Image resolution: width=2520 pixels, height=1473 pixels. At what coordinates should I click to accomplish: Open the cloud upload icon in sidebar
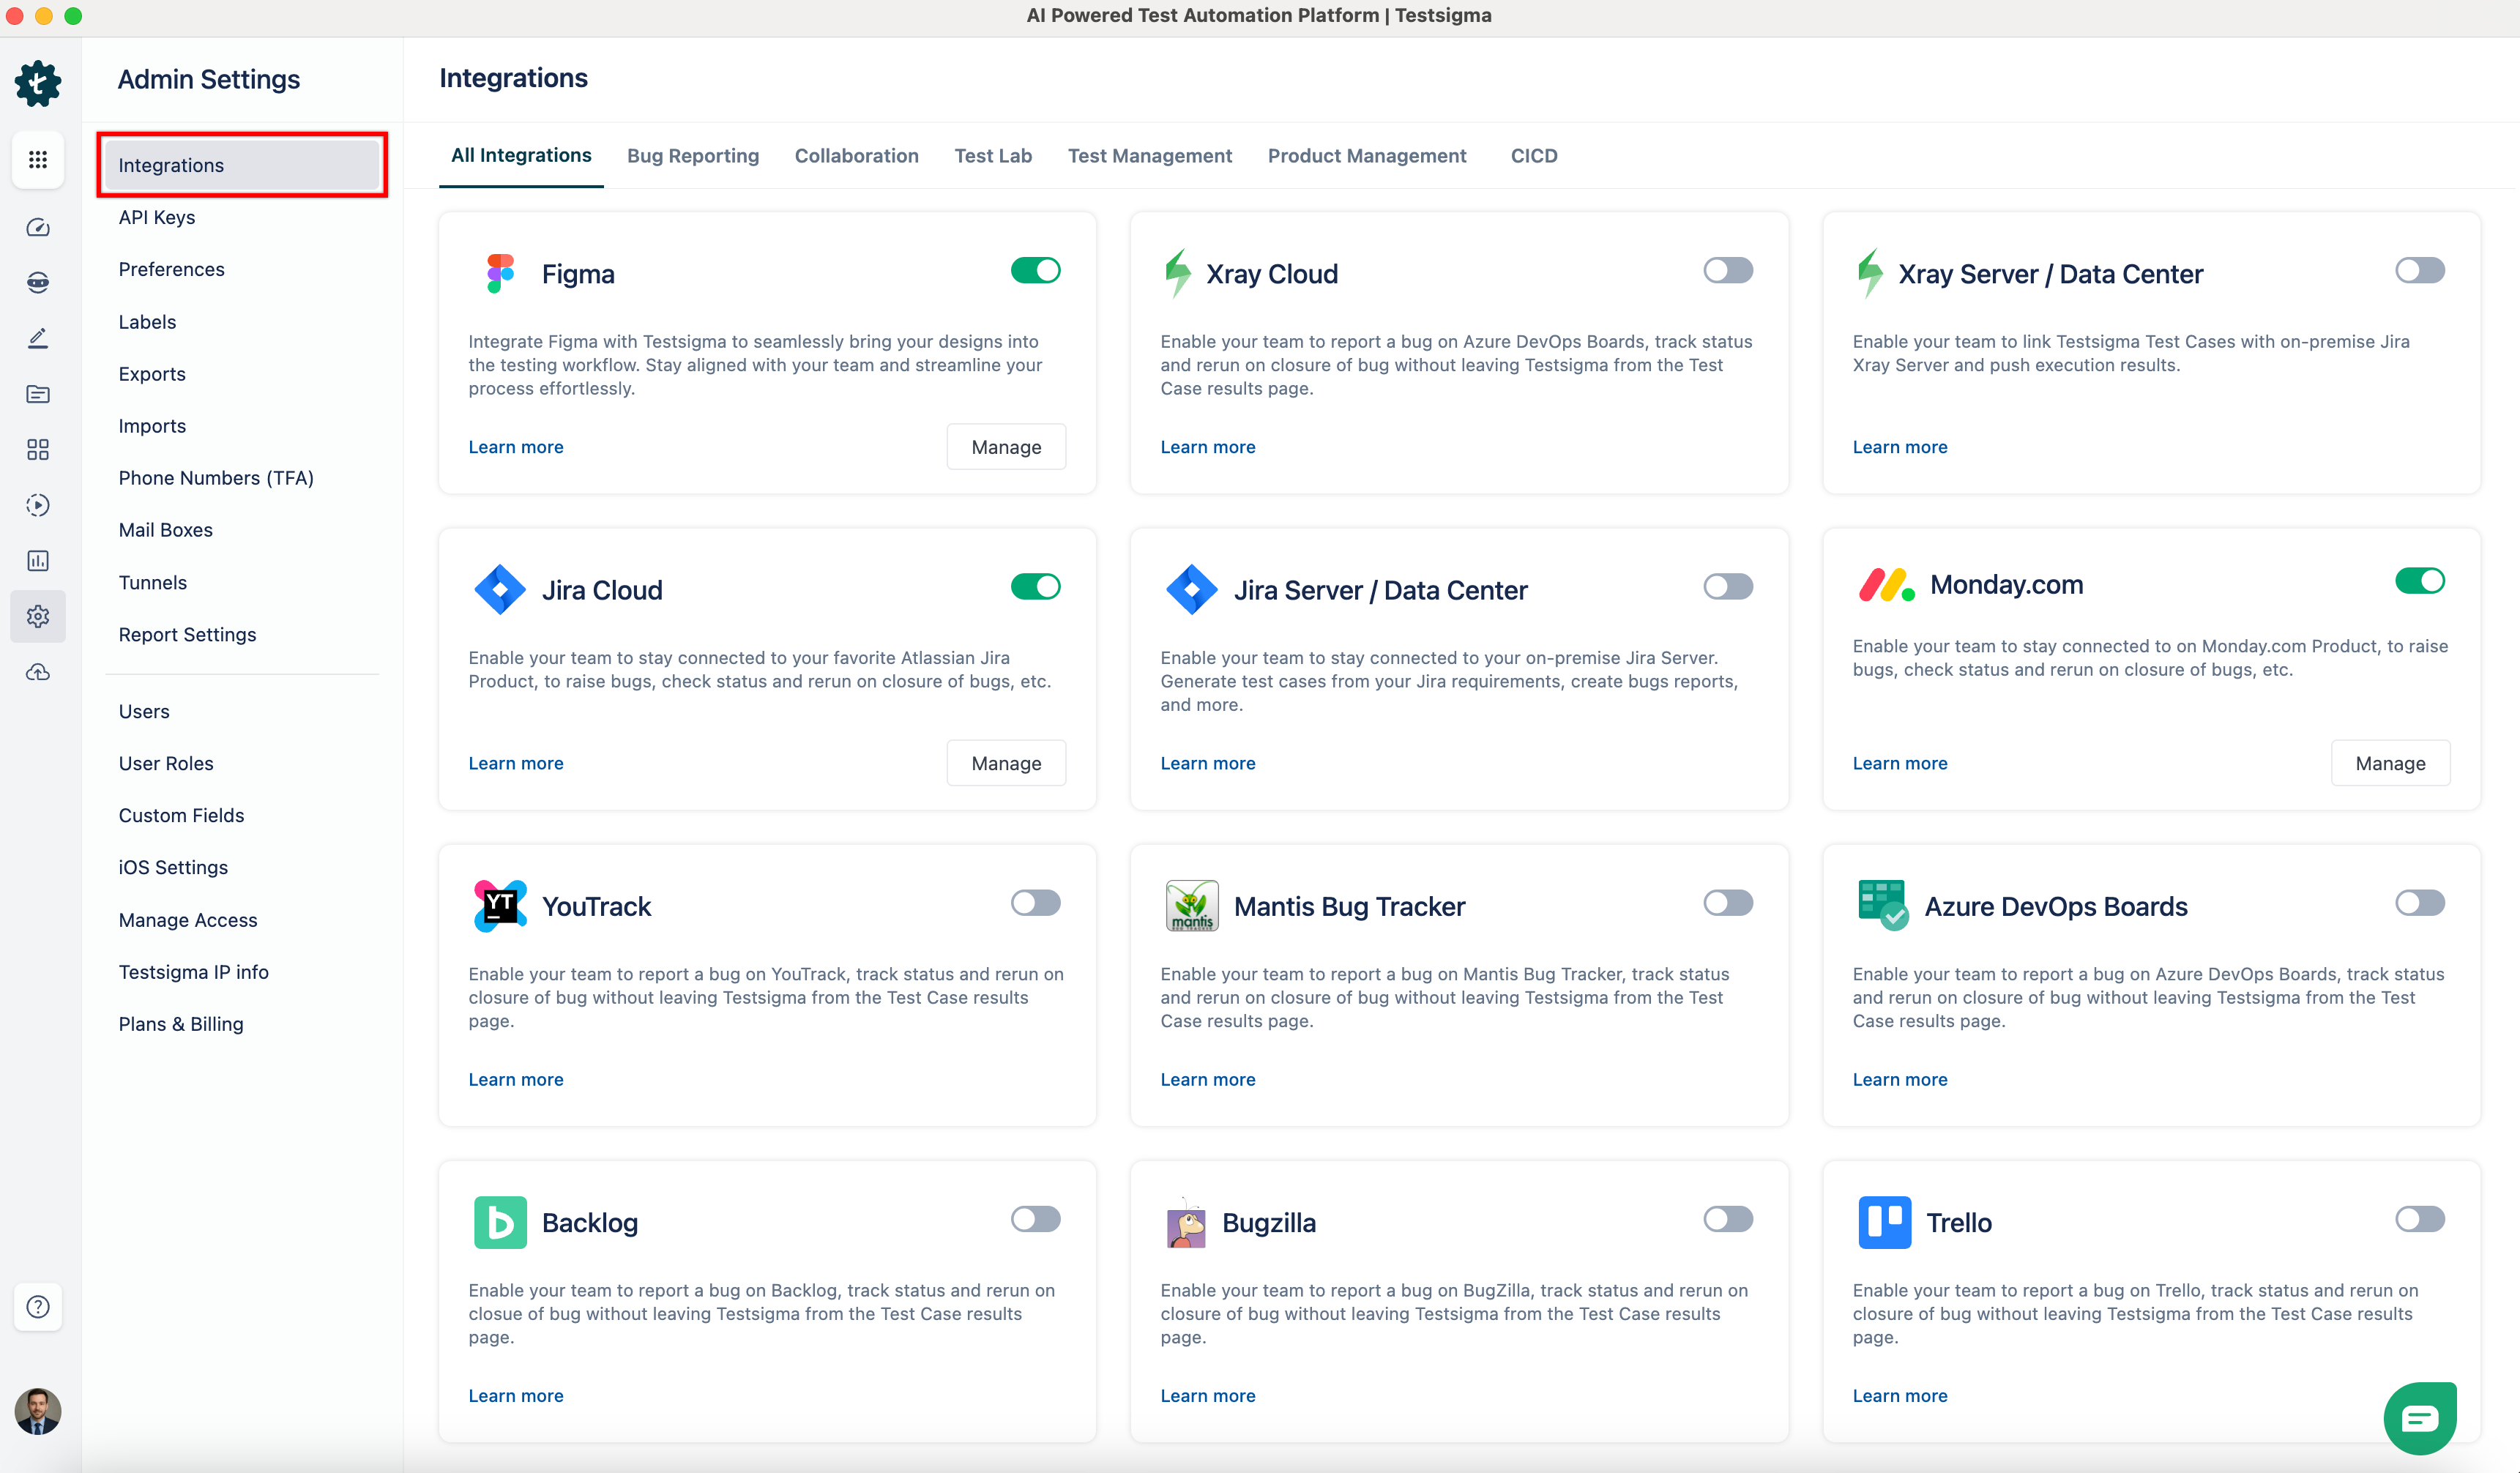[37, 672]
